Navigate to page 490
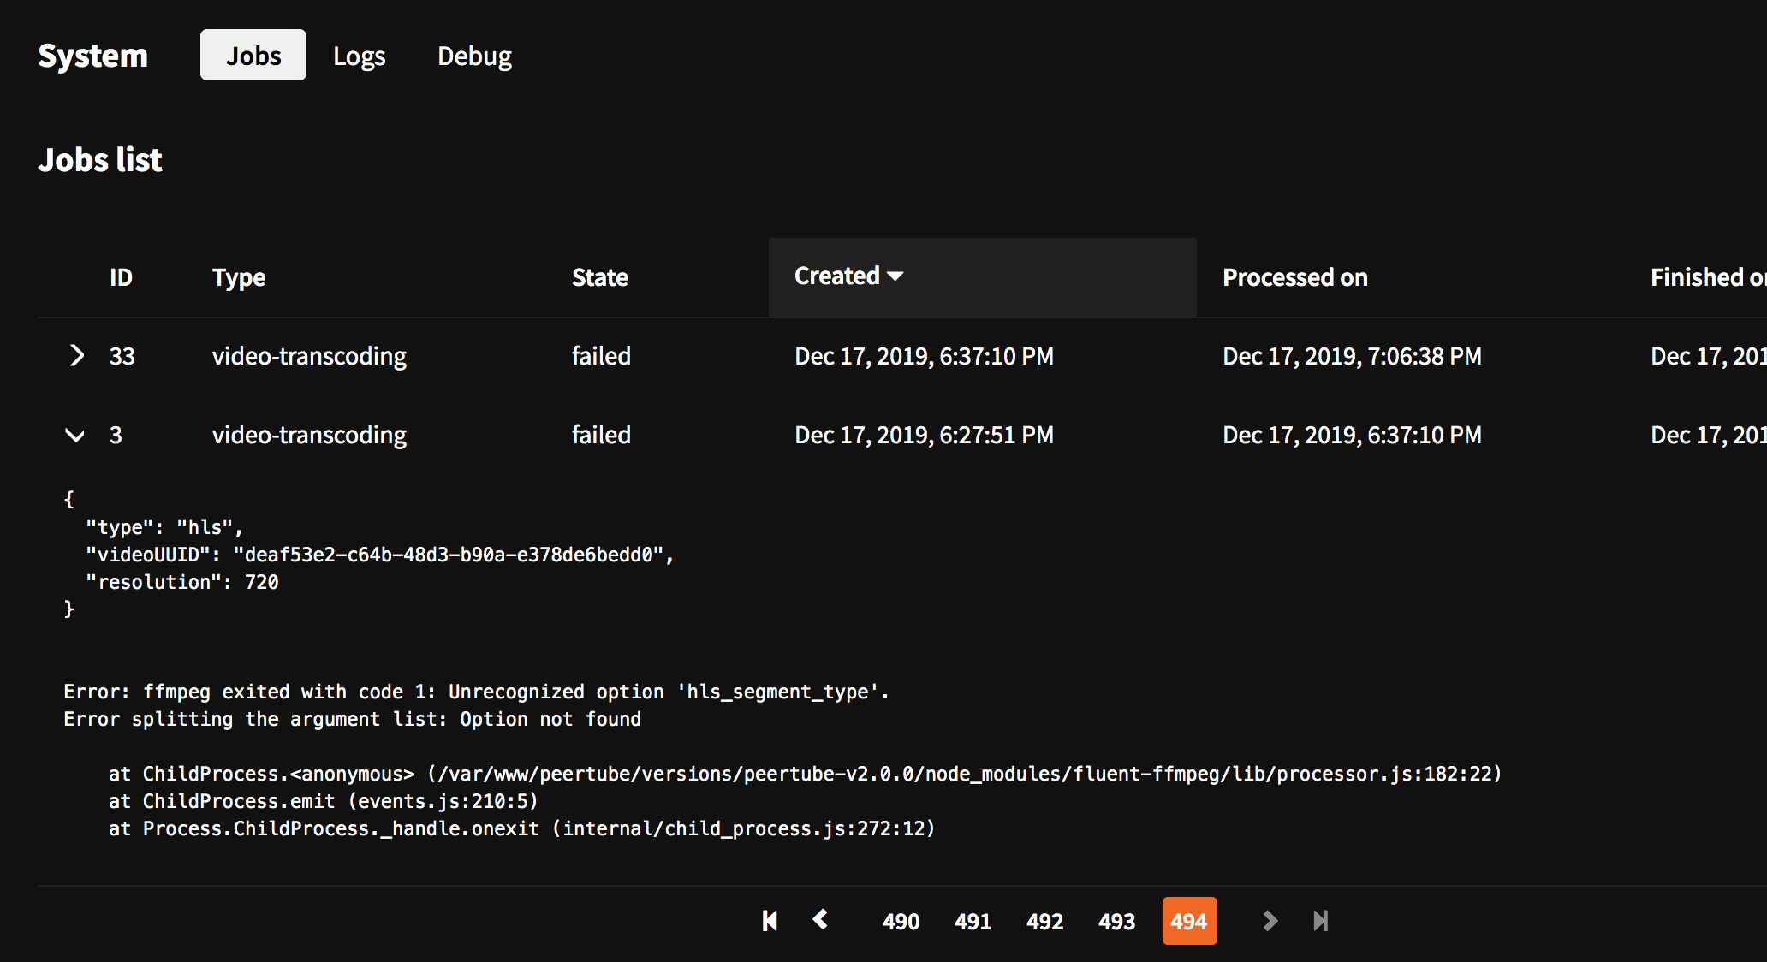The width and height of the screenshot is (1767, 962). coord(900,921)
